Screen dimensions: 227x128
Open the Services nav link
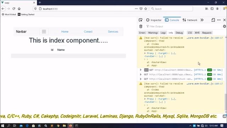tap(113, 32)
